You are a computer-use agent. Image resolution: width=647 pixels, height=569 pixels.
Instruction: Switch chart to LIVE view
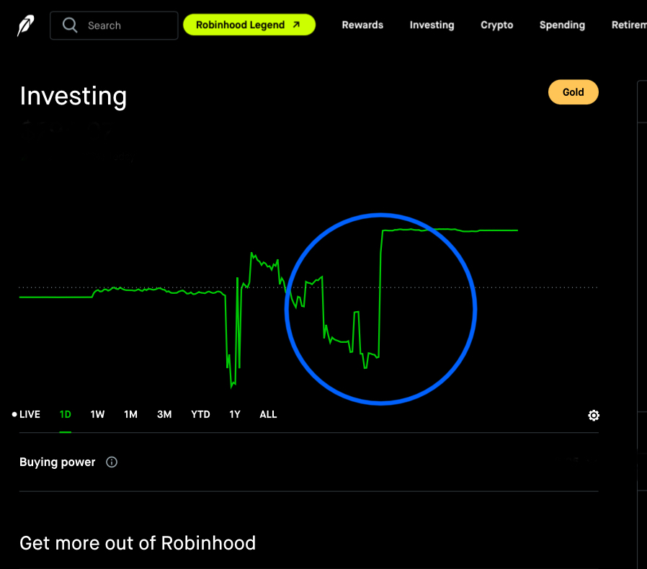coord(27,414)
